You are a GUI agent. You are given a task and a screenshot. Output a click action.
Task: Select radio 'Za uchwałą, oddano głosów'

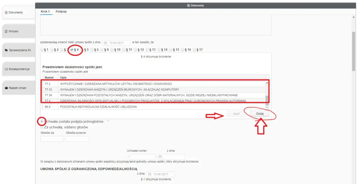pyautogui.click(x=41, y=127)
